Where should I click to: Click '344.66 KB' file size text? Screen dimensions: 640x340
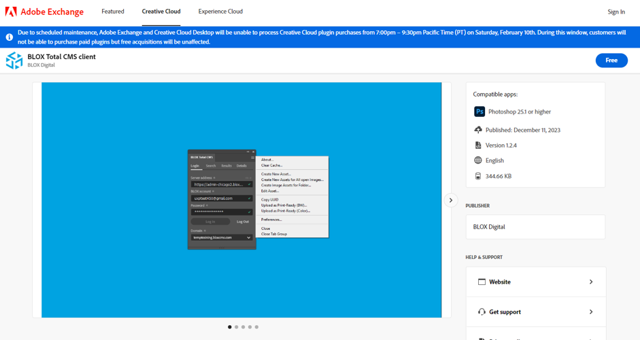click(499, 176)
